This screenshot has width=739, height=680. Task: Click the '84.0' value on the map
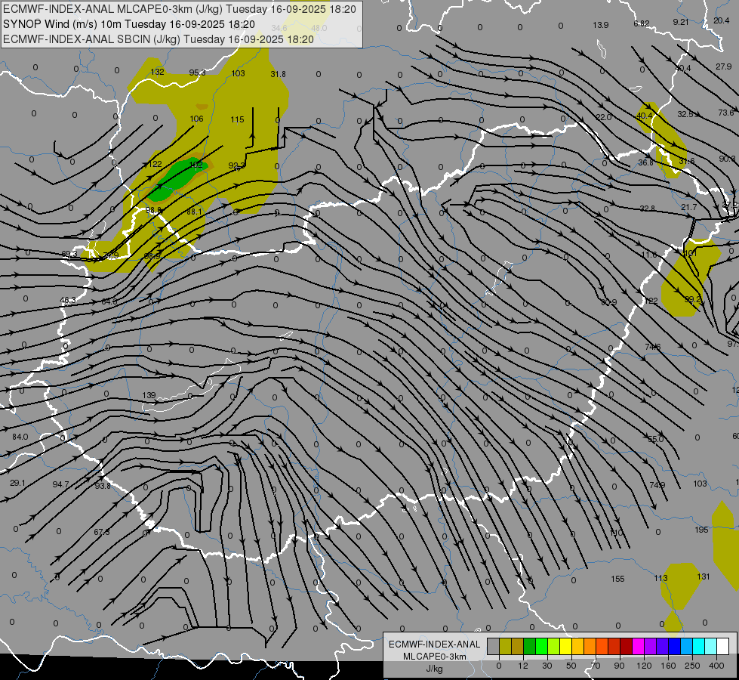(x=20, y=437)
